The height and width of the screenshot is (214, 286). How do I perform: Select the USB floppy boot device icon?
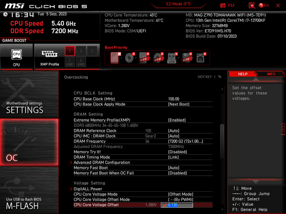tap(186, 58)
